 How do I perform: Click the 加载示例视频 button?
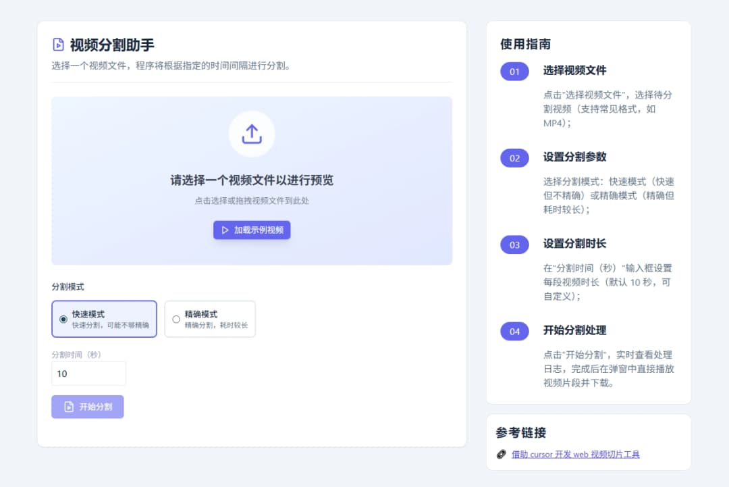pos(251,230)
